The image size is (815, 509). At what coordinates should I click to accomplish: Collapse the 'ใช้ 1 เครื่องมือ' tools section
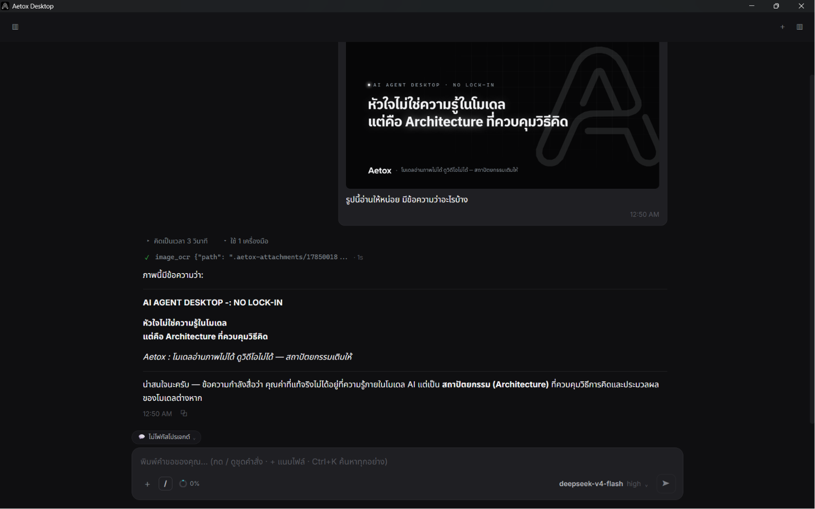tap(246, 241)
